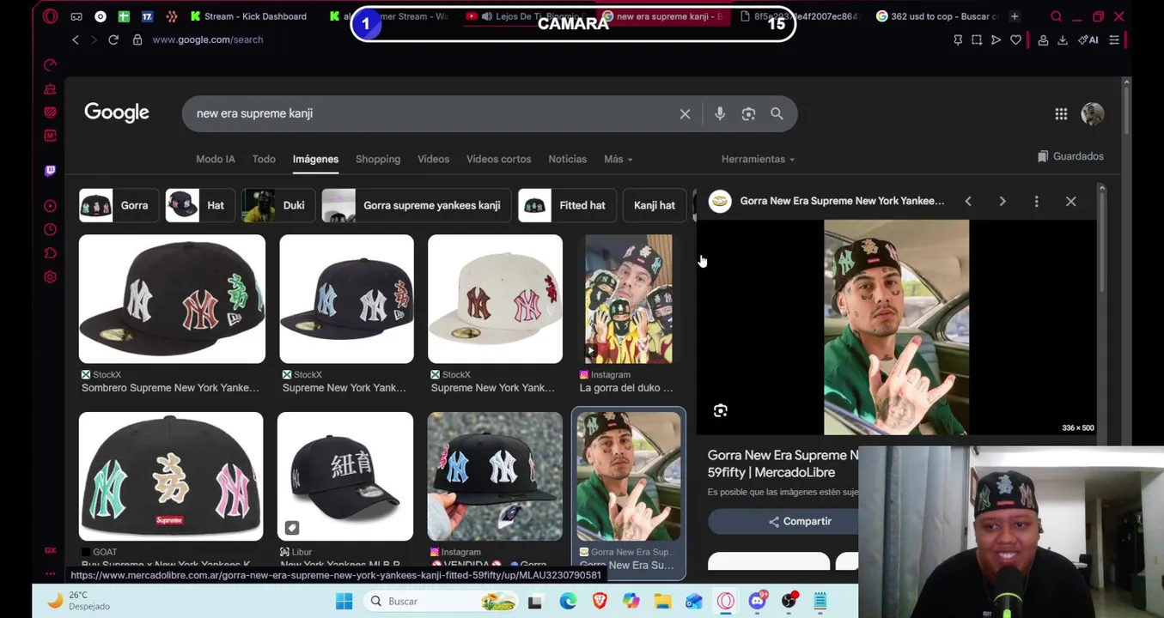
Task: Open sidebar settings gear icon
Action: 50,277
